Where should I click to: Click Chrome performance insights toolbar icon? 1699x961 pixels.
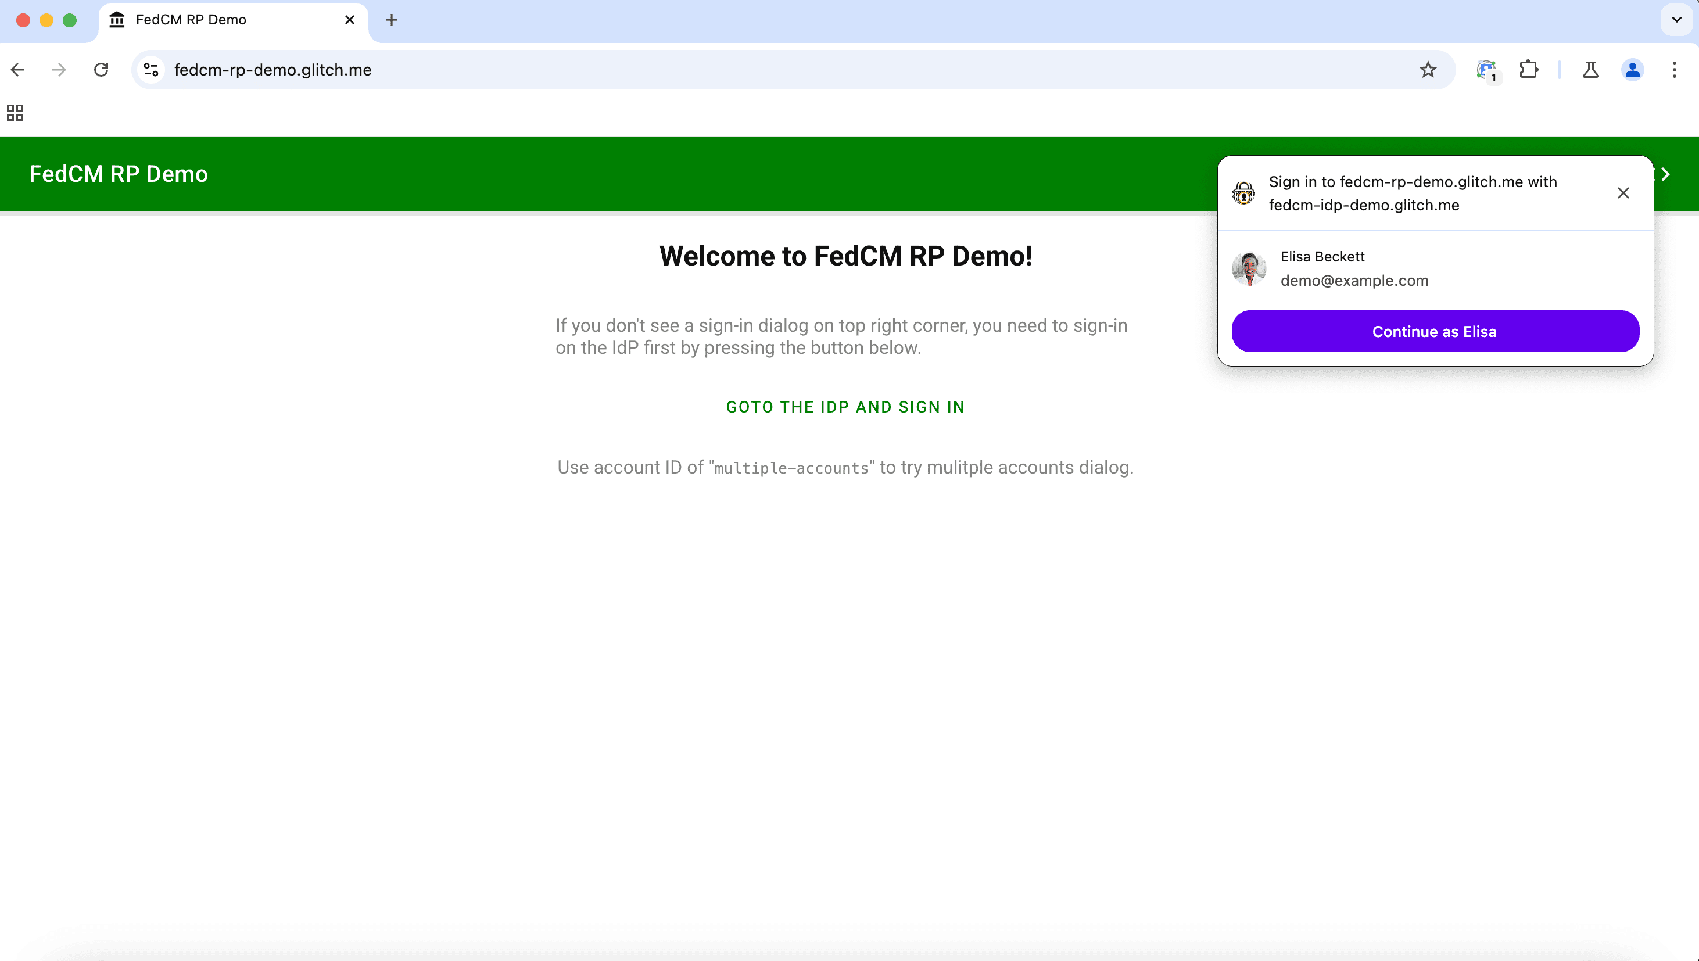(x=1589, y=70)
